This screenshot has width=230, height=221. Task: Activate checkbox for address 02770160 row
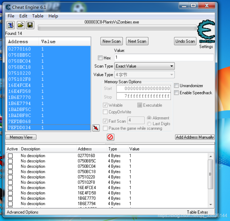click(10, 156)
